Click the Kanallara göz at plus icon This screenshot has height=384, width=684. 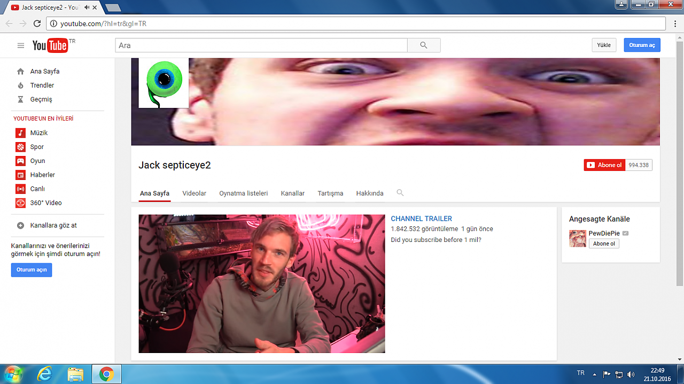[x=20, y=225]
